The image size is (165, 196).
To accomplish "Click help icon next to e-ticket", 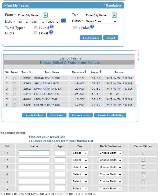I will [92, 26].
